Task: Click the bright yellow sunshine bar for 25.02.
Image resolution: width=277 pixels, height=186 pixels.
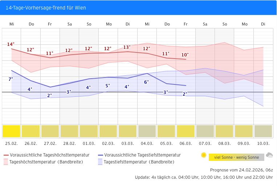Action: tap(11, 131)
